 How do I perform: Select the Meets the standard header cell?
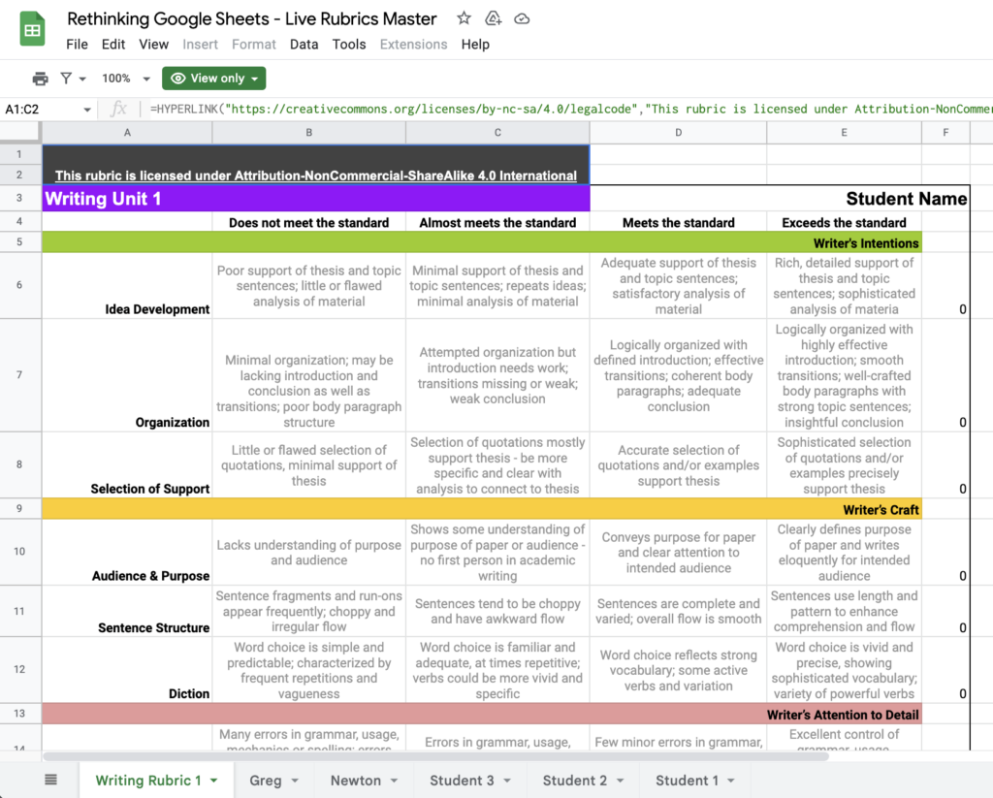pyautogui.click(x=678, y=222)
